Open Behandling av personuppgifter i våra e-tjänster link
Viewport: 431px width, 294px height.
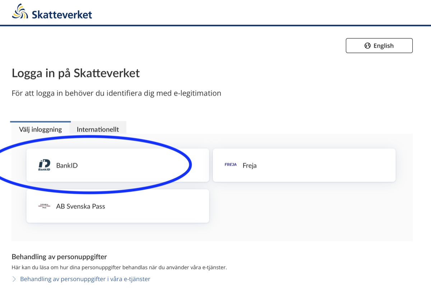85,279
